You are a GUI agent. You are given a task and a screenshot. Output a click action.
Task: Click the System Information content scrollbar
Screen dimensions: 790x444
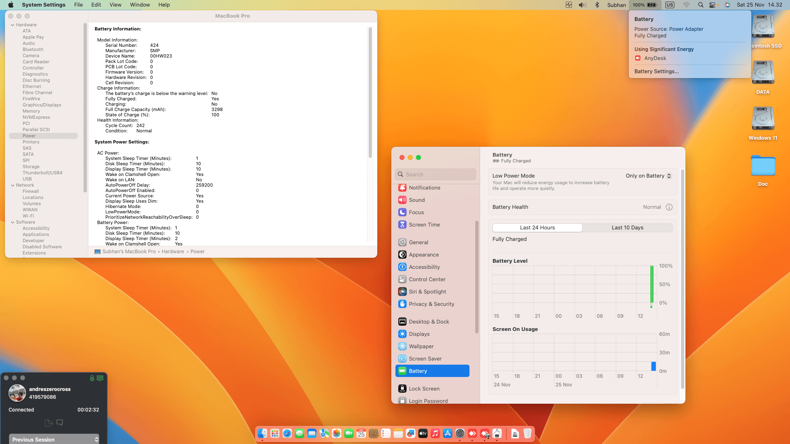(x=370, y=92)
